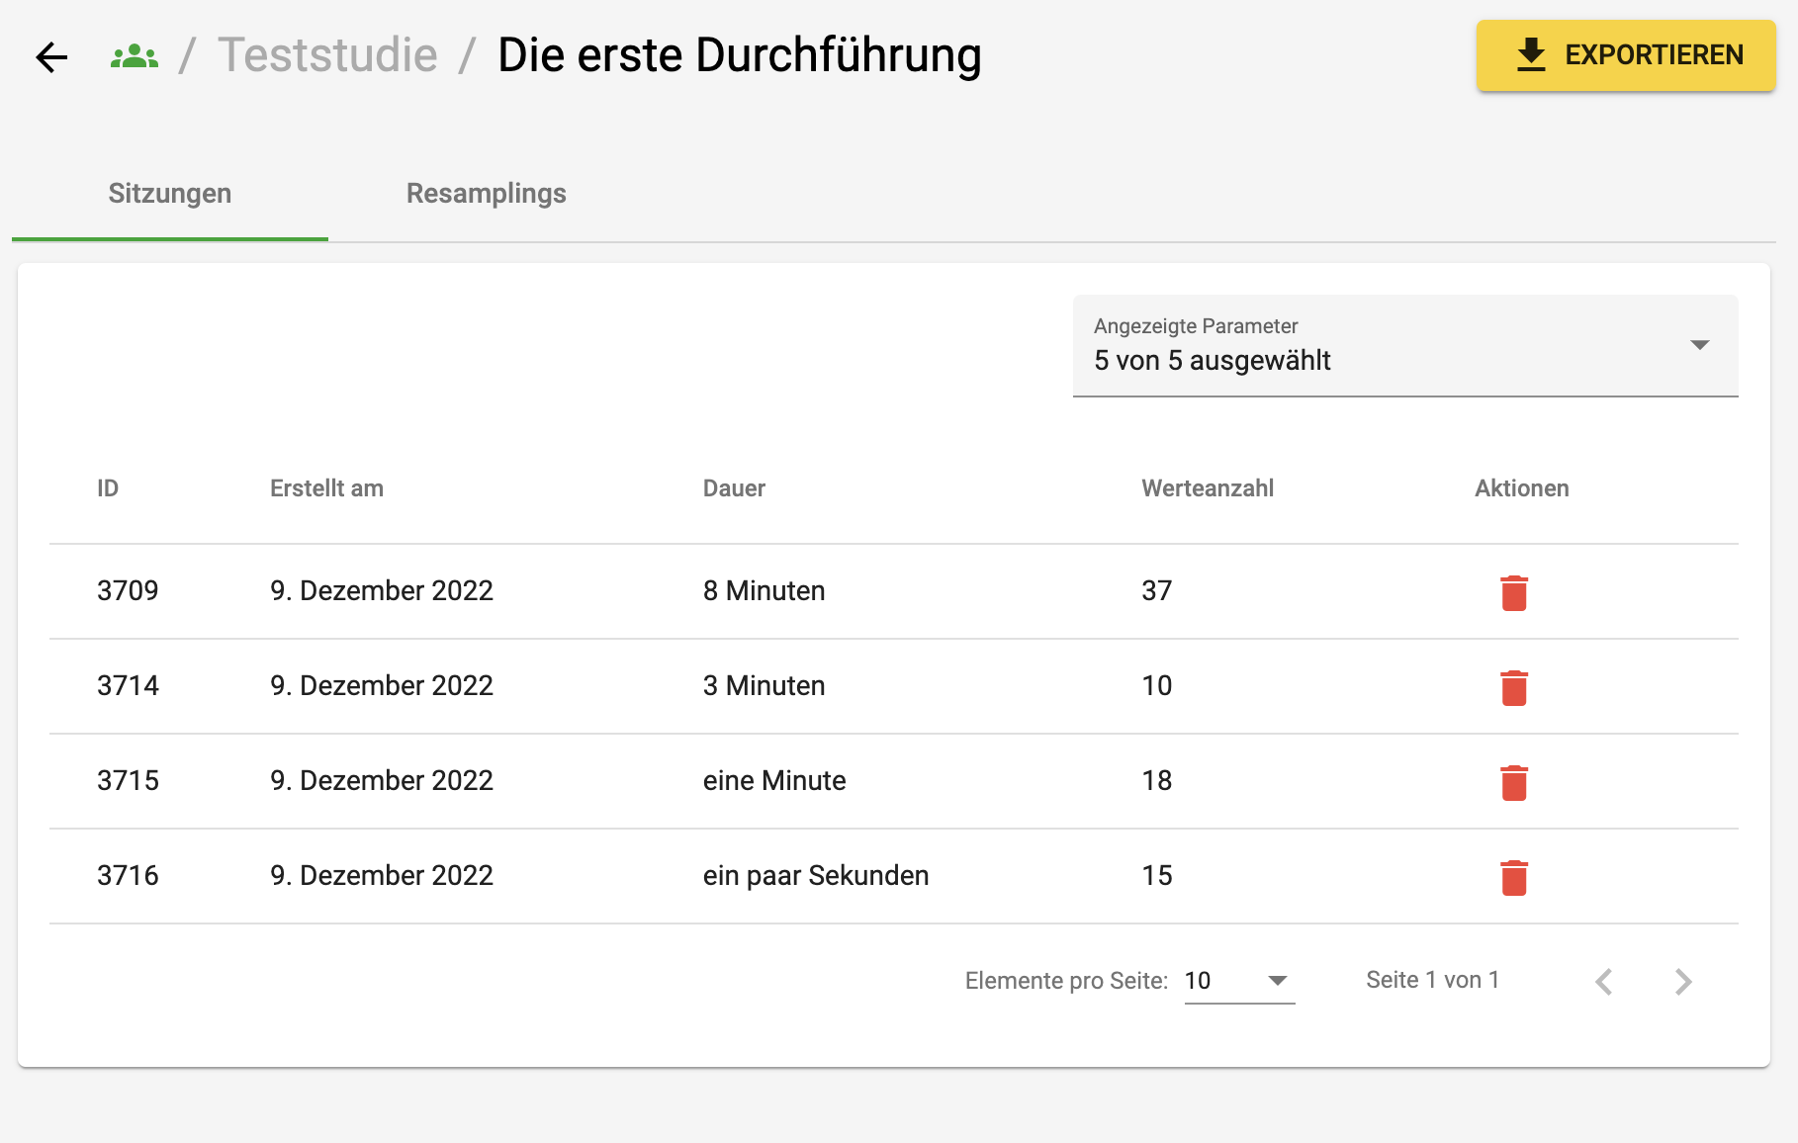Go to next page chevron

coord(1683,981)
